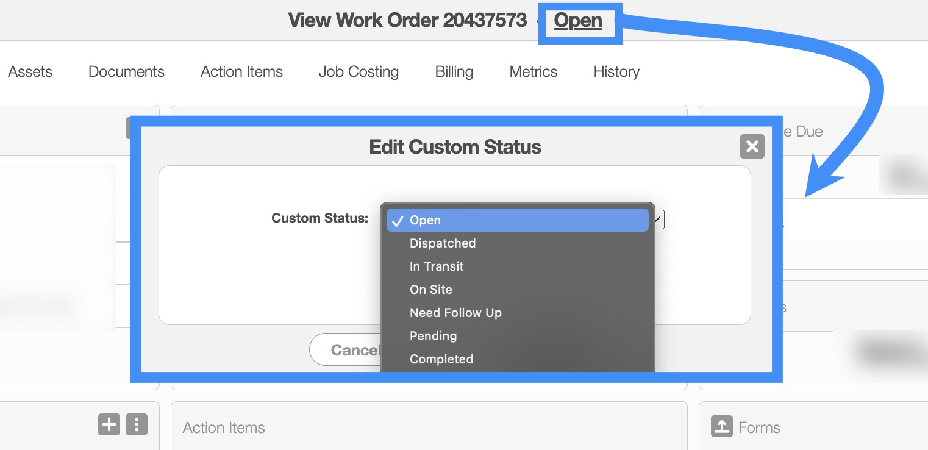Screen dimensions: 928x450
Task: Click the plus icon in the lower-left panel
Action: pos(109,424)
